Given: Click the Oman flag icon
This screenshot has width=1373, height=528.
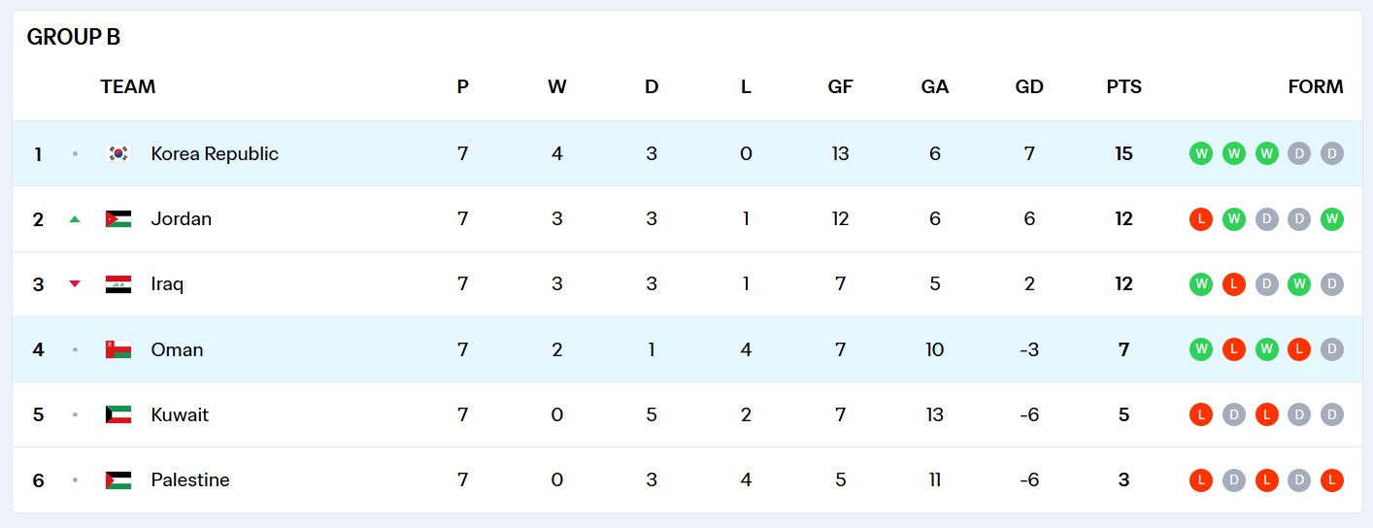Looking at the screenshot, I should coord(118,349).
